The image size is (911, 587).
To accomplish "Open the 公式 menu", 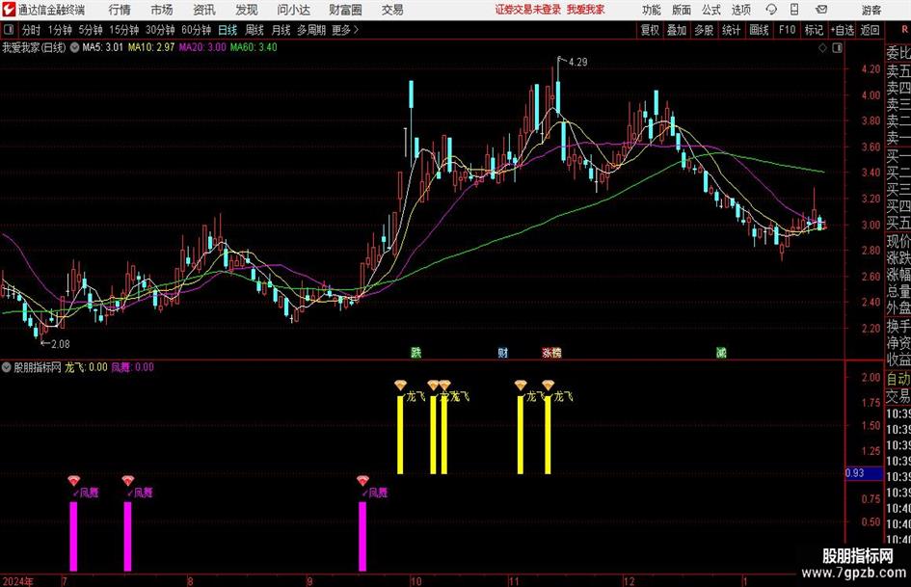I will pos(711,10).
